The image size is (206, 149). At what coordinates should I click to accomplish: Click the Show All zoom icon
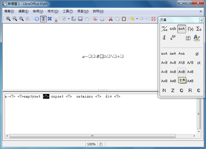[28, 19]
